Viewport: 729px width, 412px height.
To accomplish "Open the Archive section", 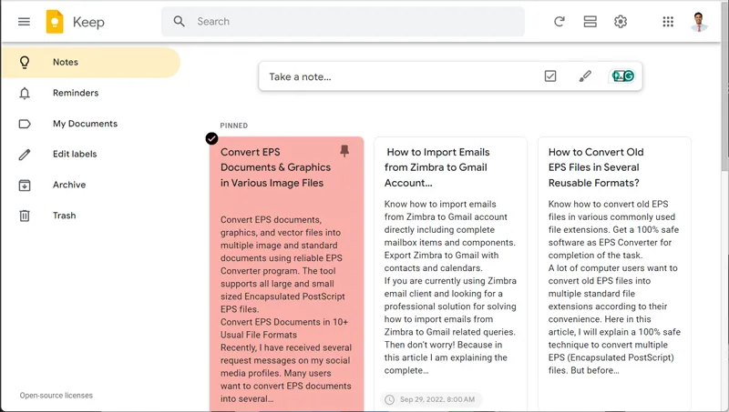I will click(x=69, y=185).
